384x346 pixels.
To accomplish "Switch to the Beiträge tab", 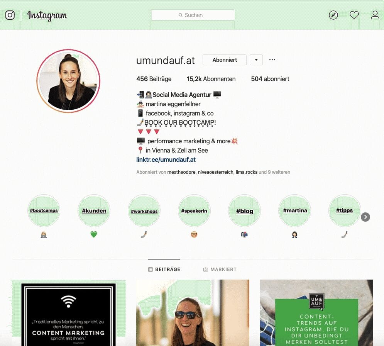I will coord(164,269).
